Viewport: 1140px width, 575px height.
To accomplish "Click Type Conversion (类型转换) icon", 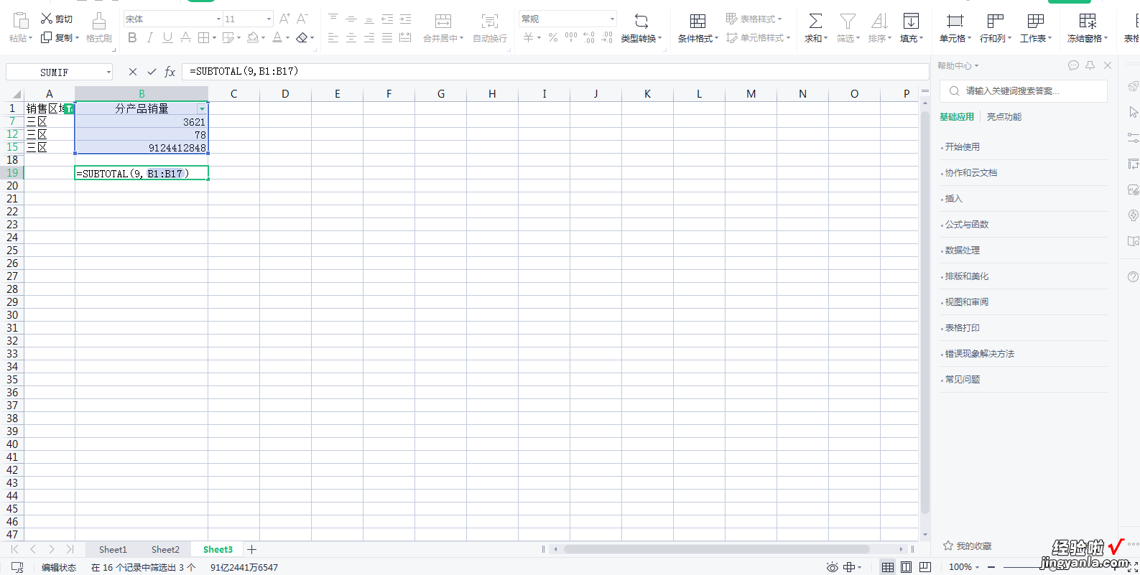I will pyautogui.click(x=641, y=21).
